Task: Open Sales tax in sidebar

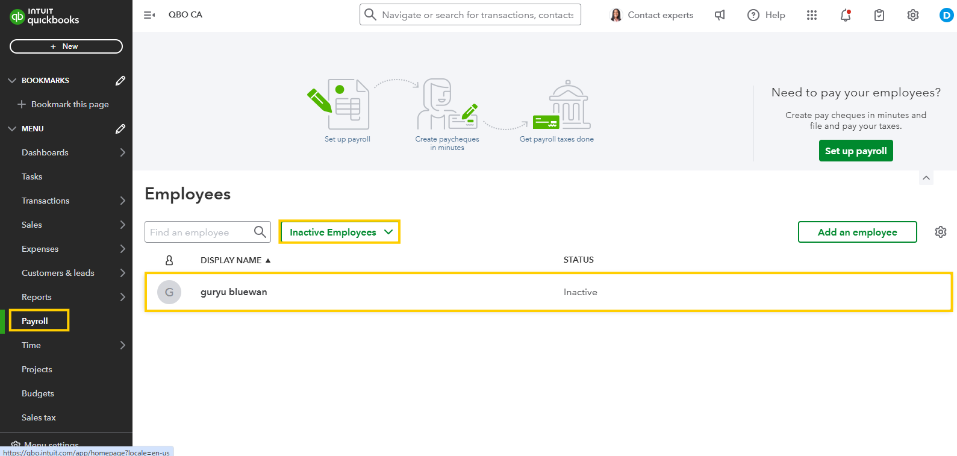Action: click(x=39, y=417)
